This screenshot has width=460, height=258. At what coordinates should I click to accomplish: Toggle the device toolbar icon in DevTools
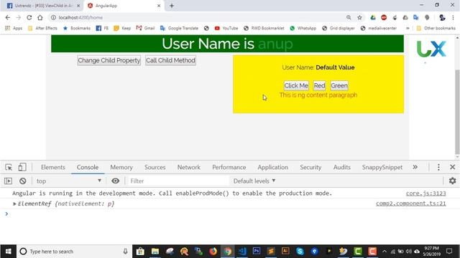[x=22, y=167]
